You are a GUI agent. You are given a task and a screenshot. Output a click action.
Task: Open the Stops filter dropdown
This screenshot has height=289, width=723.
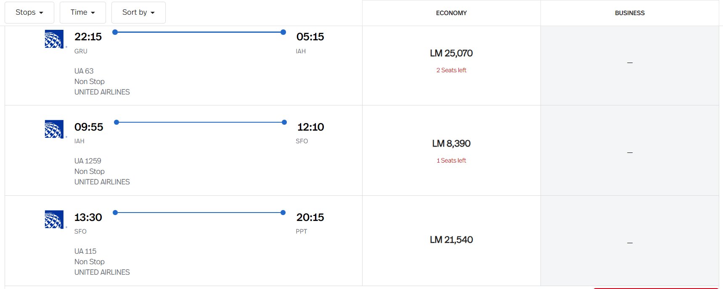[x=29, y=13]
